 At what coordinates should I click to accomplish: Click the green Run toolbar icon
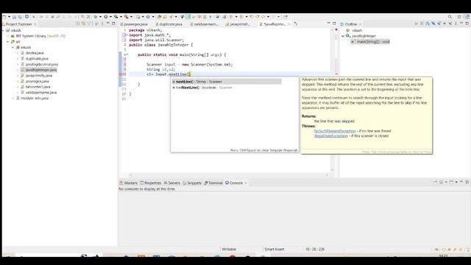pos(106,17)
